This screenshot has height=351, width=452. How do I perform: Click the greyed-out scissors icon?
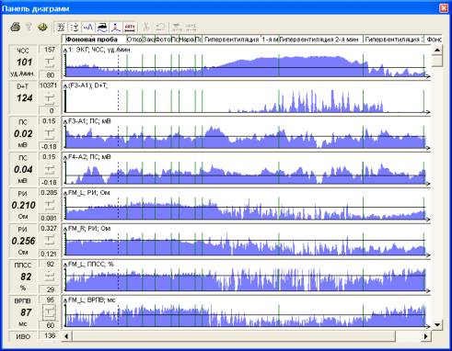(146, 28)
